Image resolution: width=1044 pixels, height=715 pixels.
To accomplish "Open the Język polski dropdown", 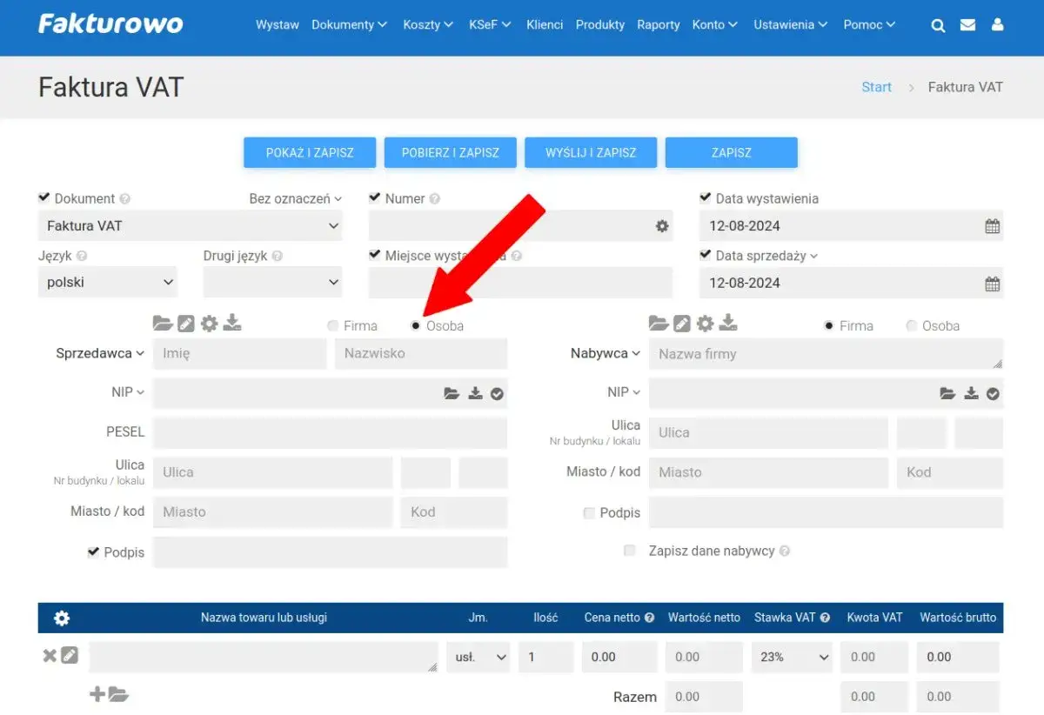I will [107, 283].
